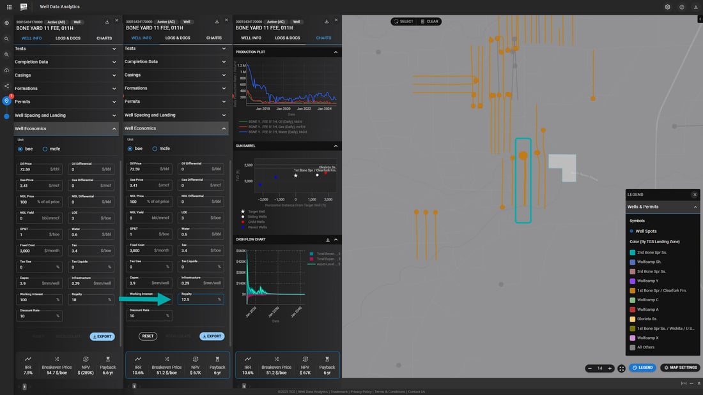Expand Tests section in first panel
703x395 pixels.
[x=66, y=48]
